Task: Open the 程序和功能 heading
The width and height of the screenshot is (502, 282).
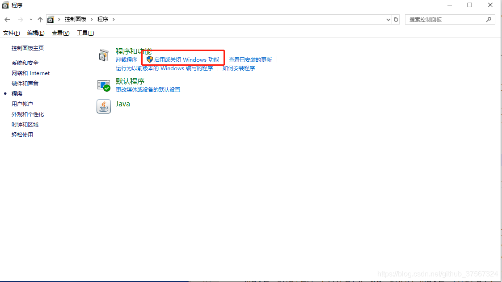Action: [134, 51]
